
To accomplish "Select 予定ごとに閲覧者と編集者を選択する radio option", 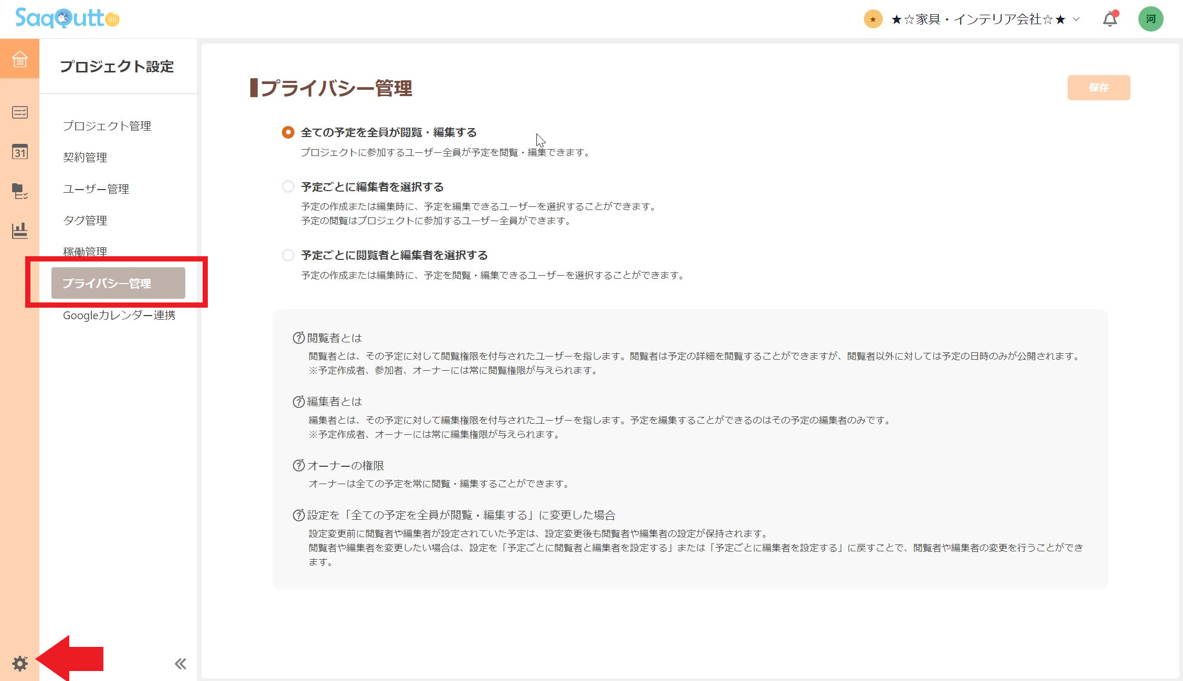I will click(x=288, y=255).
